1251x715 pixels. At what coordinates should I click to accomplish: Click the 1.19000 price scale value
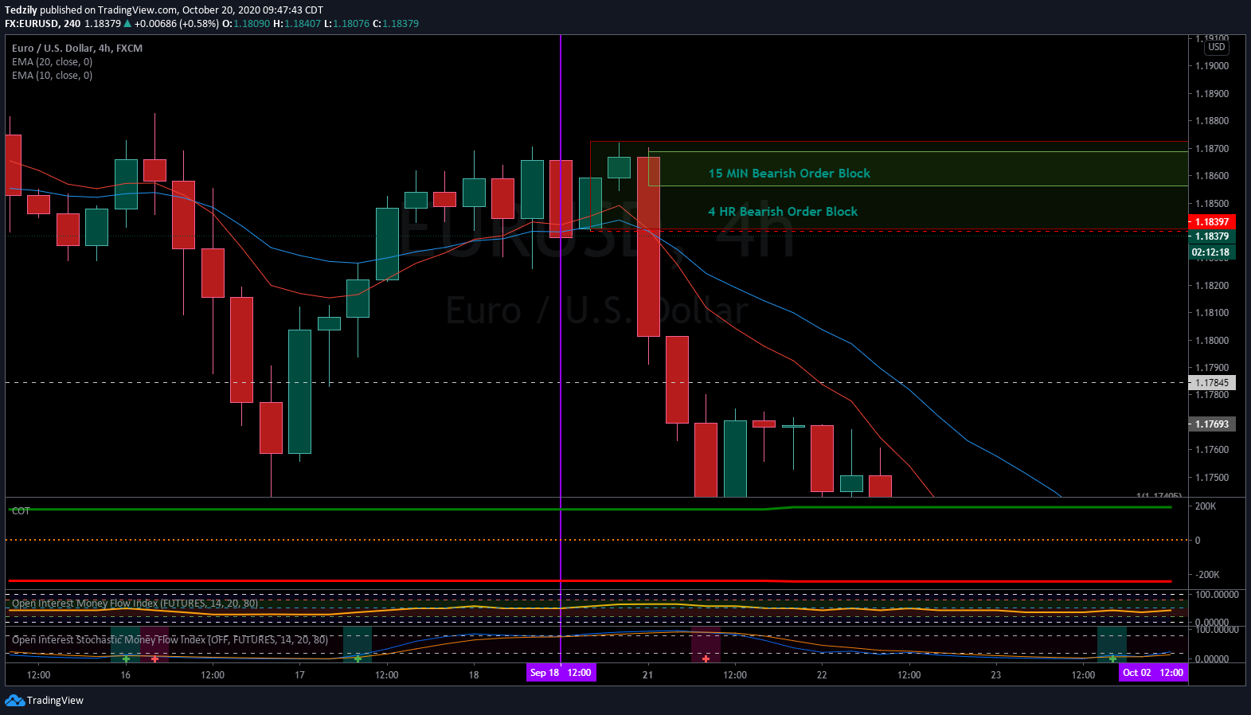[1212, 66]
